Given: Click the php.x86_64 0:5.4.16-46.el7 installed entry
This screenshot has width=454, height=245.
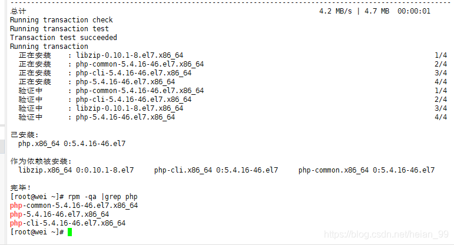Looking at the screenshot, I should point(72,144).
